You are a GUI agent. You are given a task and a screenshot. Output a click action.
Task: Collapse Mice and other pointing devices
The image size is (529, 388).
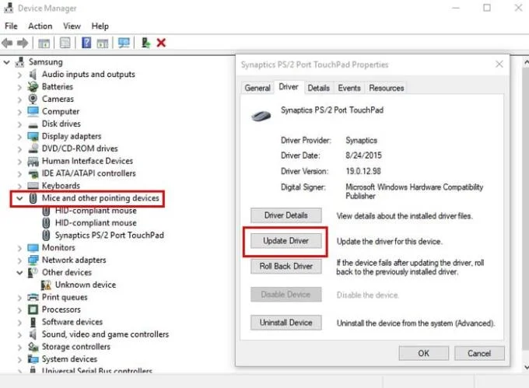(x=19, y=198)
